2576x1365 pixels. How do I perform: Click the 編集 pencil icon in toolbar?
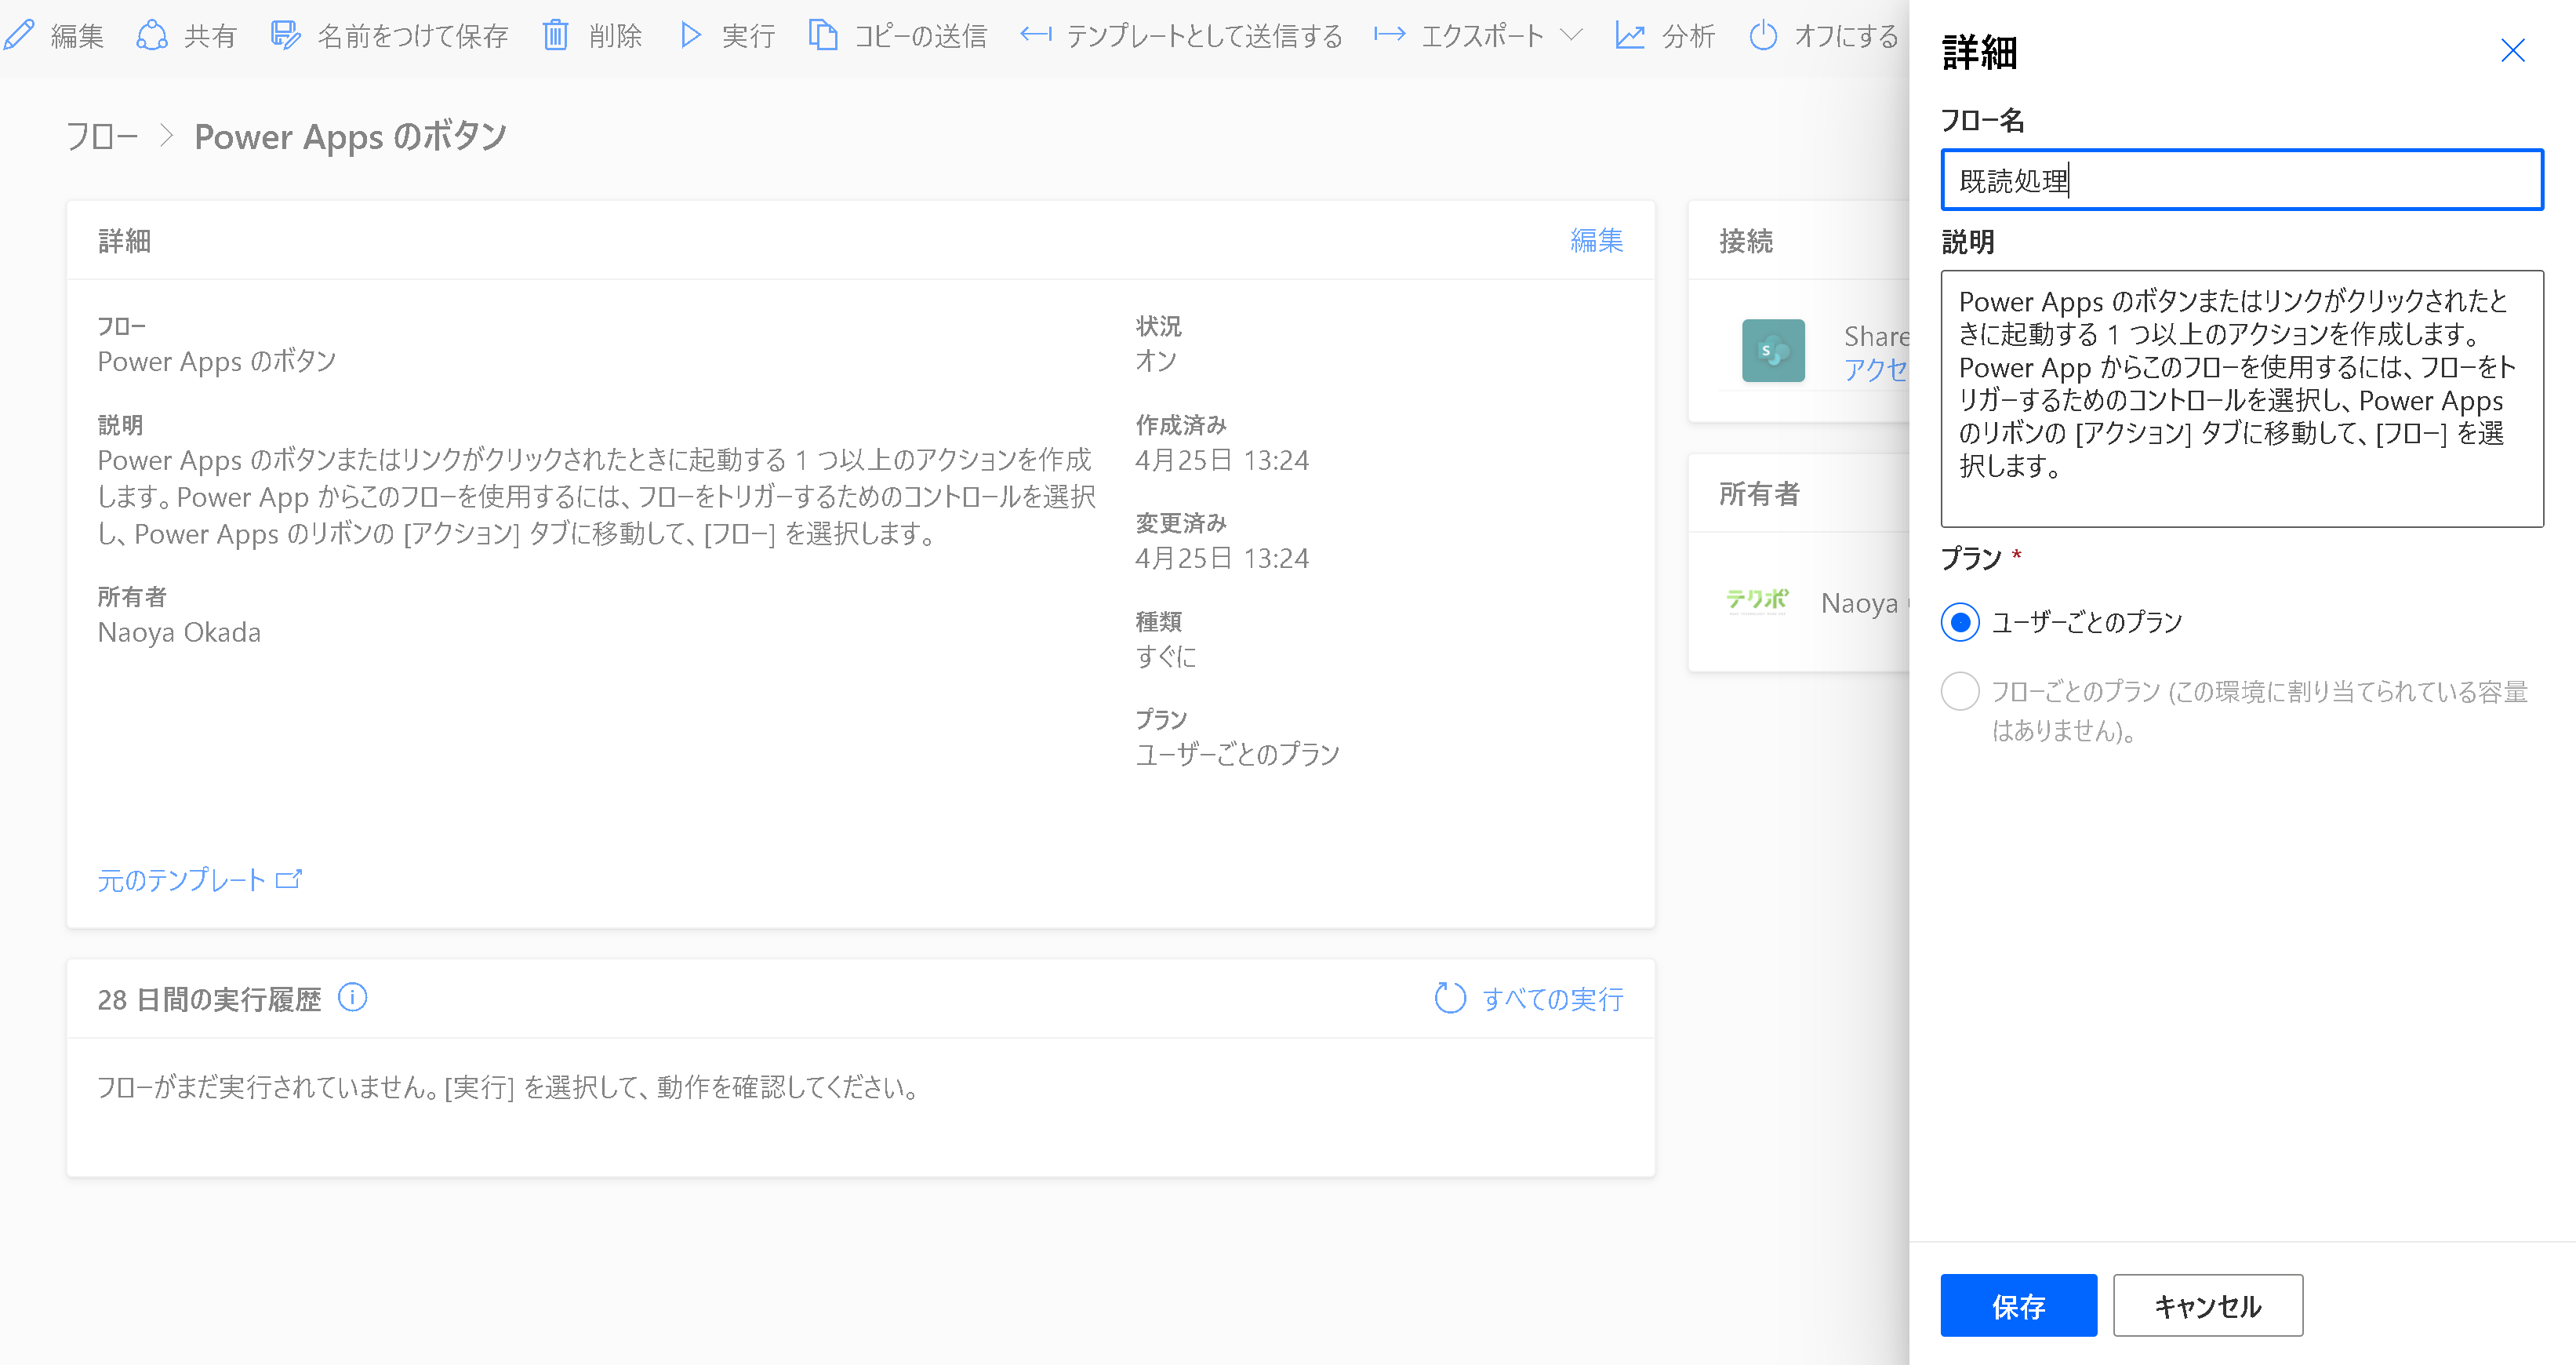click(19, 36)
